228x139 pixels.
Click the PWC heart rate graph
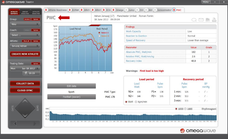[85, 49]
